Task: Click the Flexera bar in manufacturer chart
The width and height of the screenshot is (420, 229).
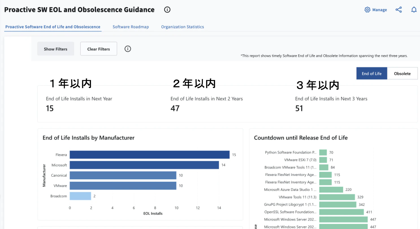Action: pyautogui.click(x=150, y=155)
